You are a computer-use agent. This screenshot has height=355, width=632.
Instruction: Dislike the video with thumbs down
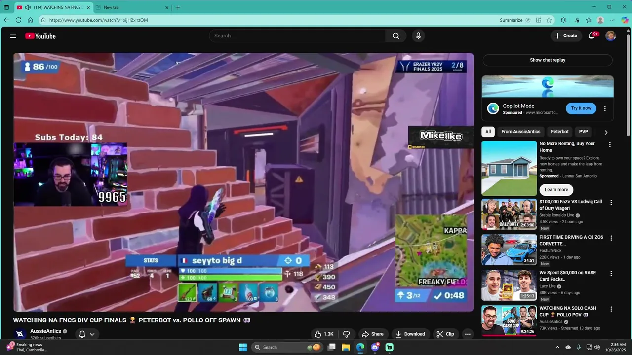pyautogui.click(x=347, y=334)
